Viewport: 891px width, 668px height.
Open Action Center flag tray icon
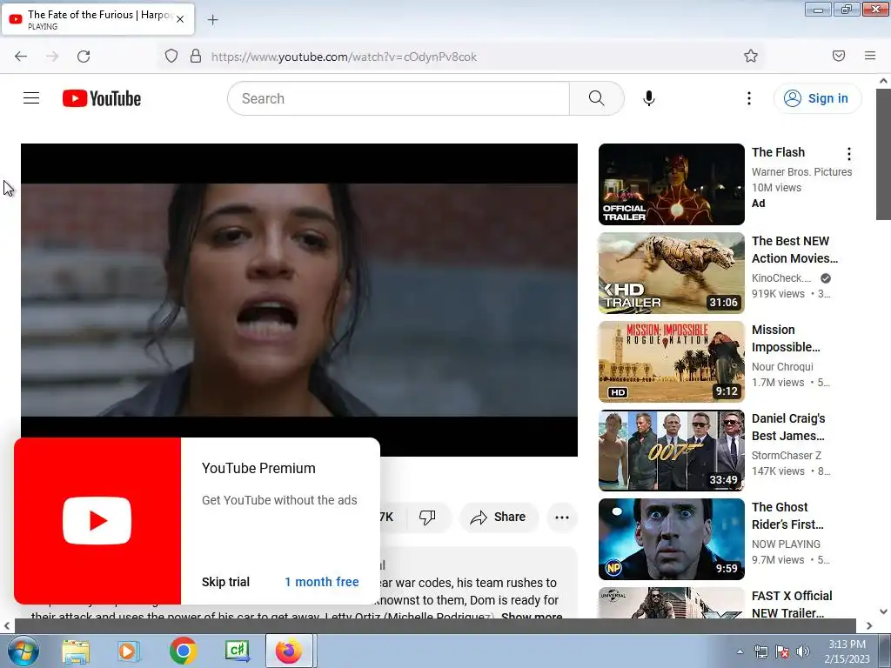(x=782, y=651)
